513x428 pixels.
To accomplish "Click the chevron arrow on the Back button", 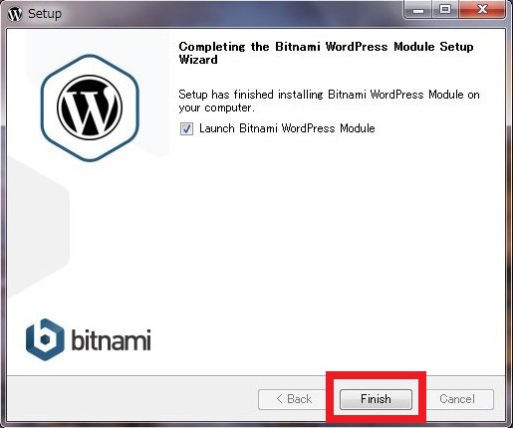I will tap(279, 399).
